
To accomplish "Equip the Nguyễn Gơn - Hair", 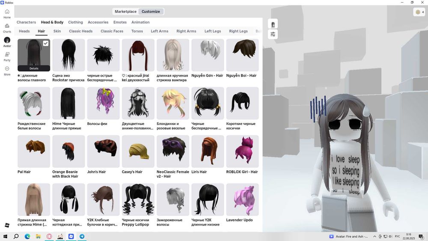I will click(x=208, y=55).
